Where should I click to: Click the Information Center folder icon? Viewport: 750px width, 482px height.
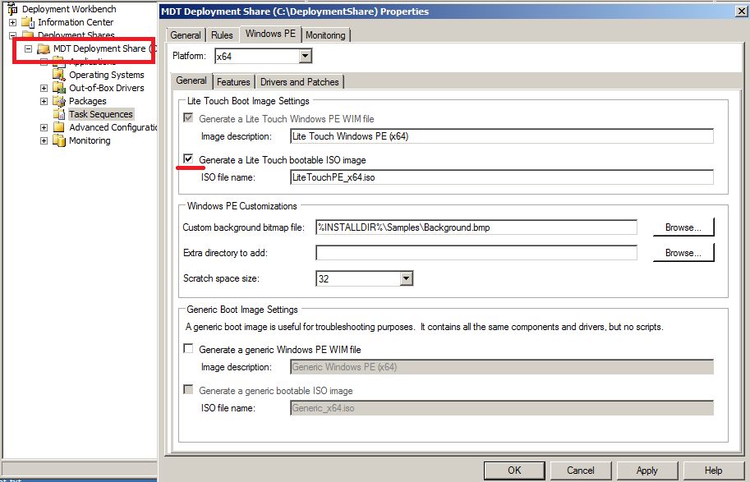[28, 22]
